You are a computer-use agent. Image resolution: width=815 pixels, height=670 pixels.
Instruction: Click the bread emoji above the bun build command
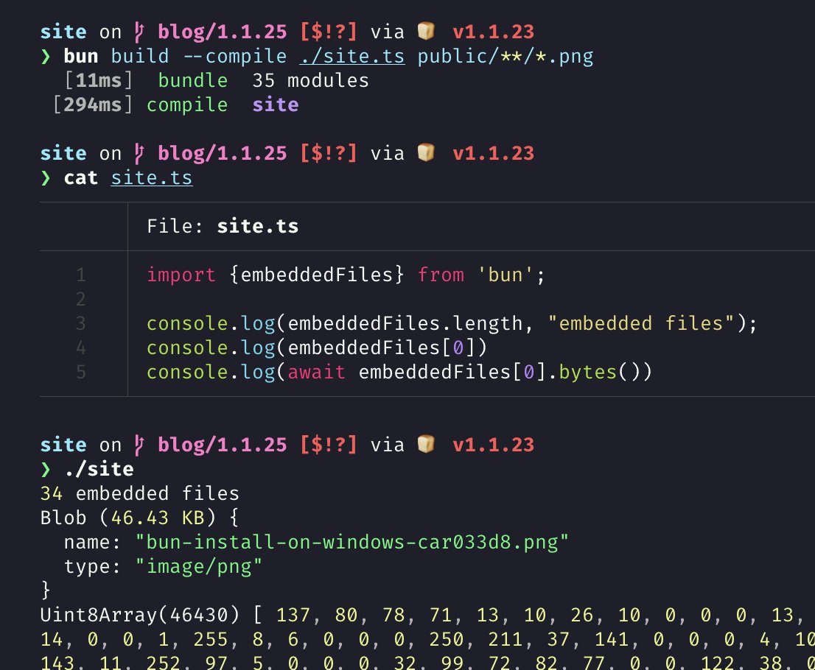click(426, 31)
